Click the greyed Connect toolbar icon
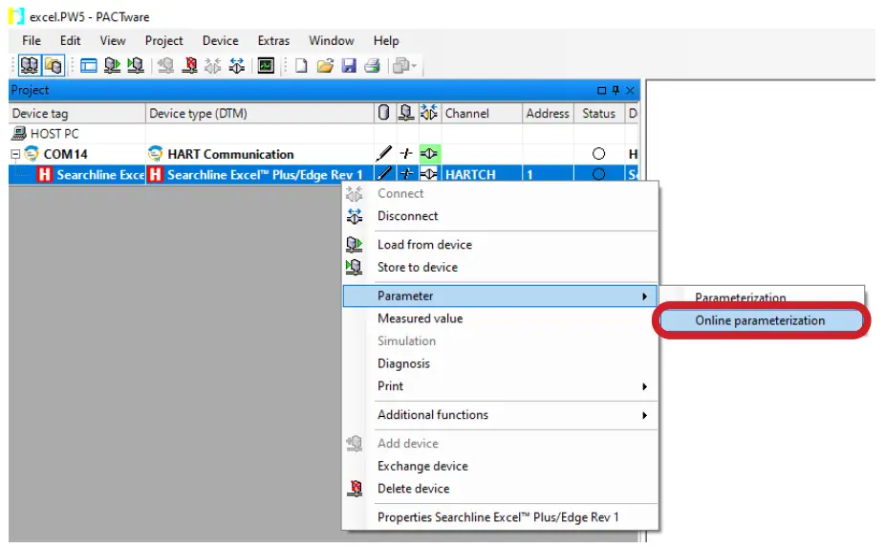Image resolution: width=885 pixels, height=548 pixels. pyautogui.click(x=213, y=66)
